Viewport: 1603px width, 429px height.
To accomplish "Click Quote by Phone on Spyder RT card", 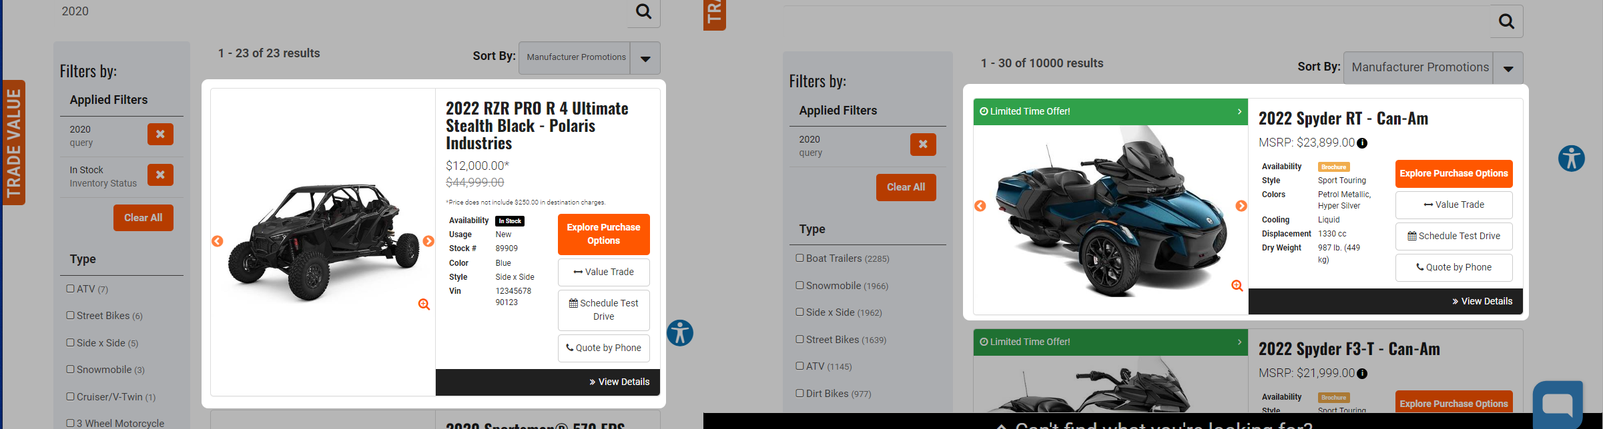I will [1454, 267].
